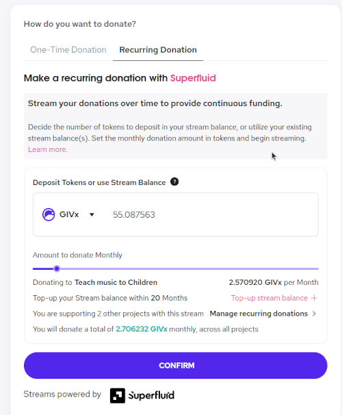Click the help question mark icon
Image resolution: width=342 pixels, height=415 pixels.
coord(174,182)
